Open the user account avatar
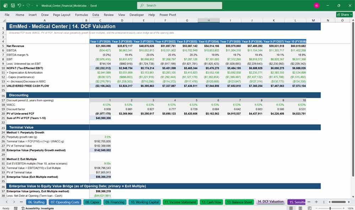Image resolution: width=355 pixels, height=210 pixels. (x=317, y=5)
